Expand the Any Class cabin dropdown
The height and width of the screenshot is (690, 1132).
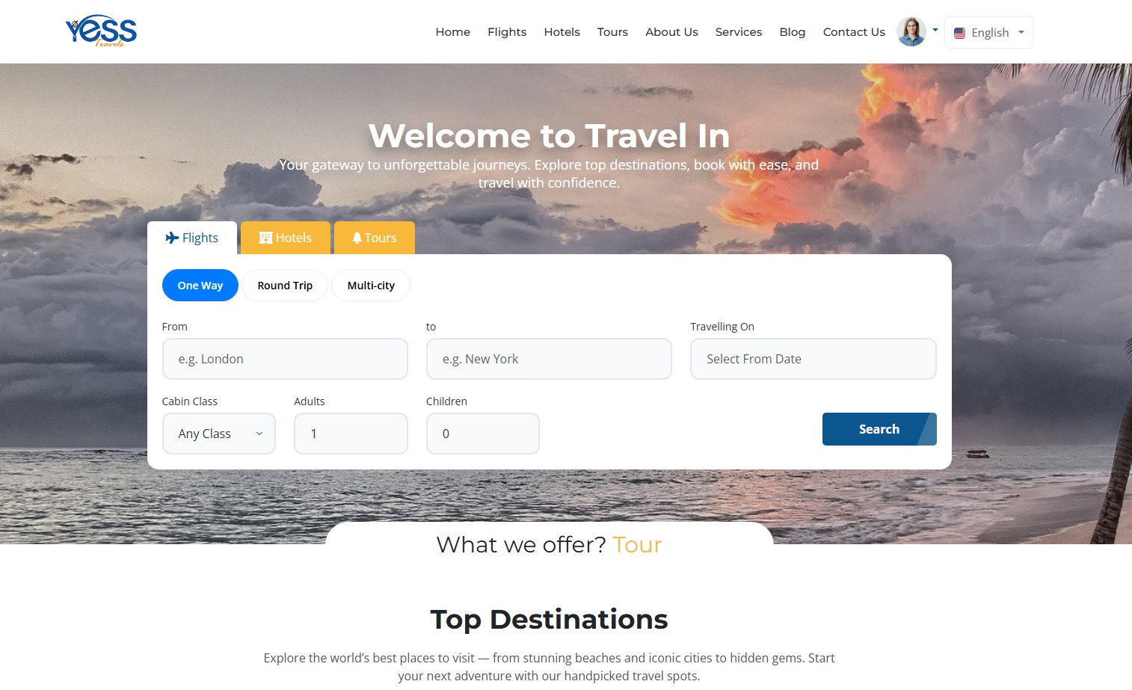[219, 434]
